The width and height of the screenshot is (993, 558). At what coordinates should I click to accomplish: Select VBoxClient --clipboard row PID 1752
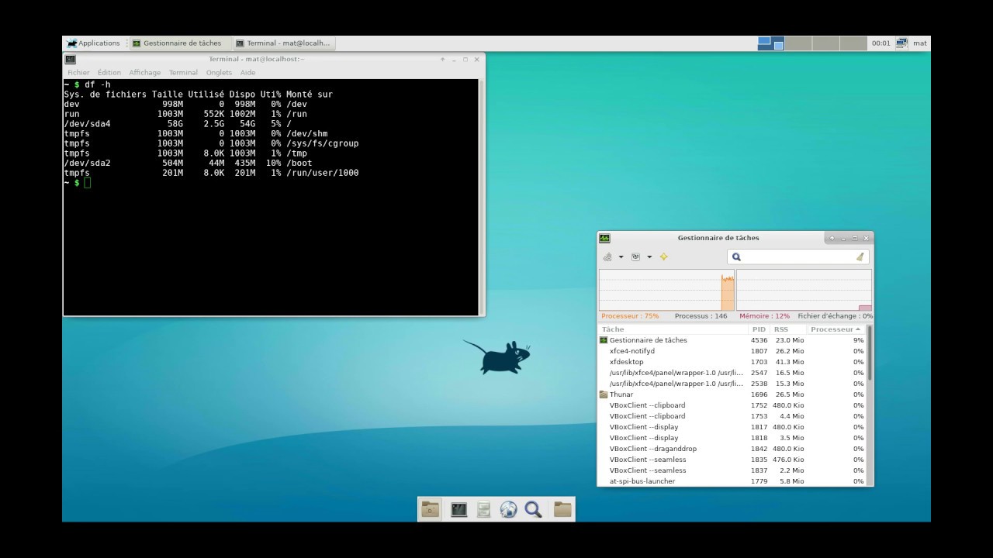(732, 405)
